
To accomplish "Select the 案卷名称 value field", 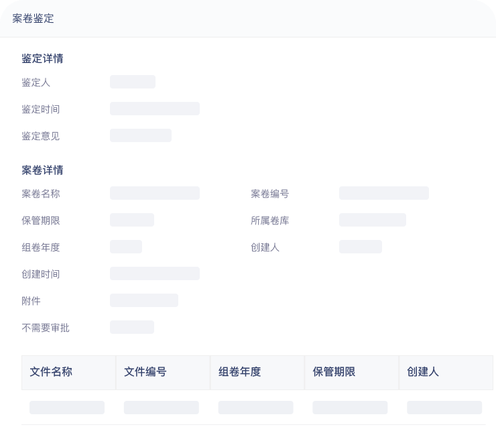I will pyautogui.click(x=155, y=193).
